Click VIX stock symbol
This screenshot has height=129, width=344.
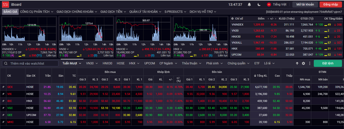tap(10, 94)
